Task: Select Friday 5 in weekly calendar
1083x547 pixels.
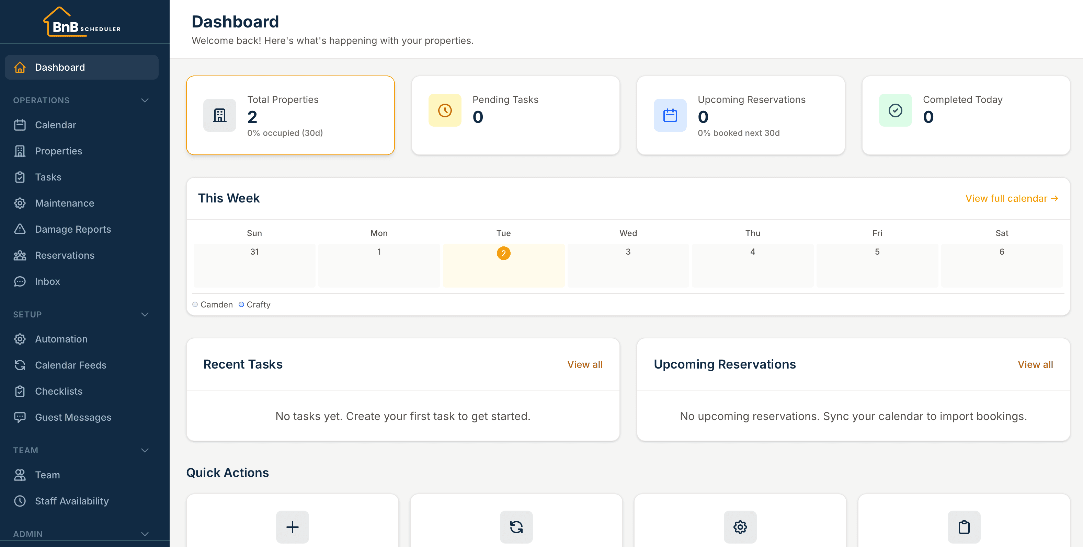Action: [877, 266]
